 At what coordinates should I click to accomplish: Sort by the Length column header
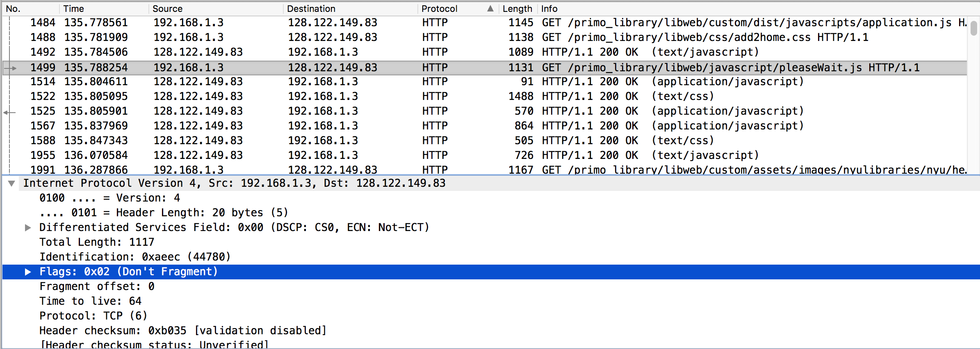click(517, 9)
